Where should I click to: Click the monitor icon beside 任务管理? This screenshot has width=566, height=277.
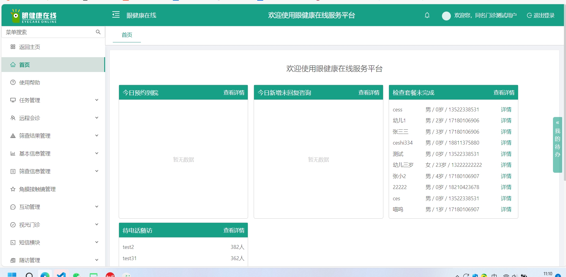pyautogui.click(x=13, y=100)
